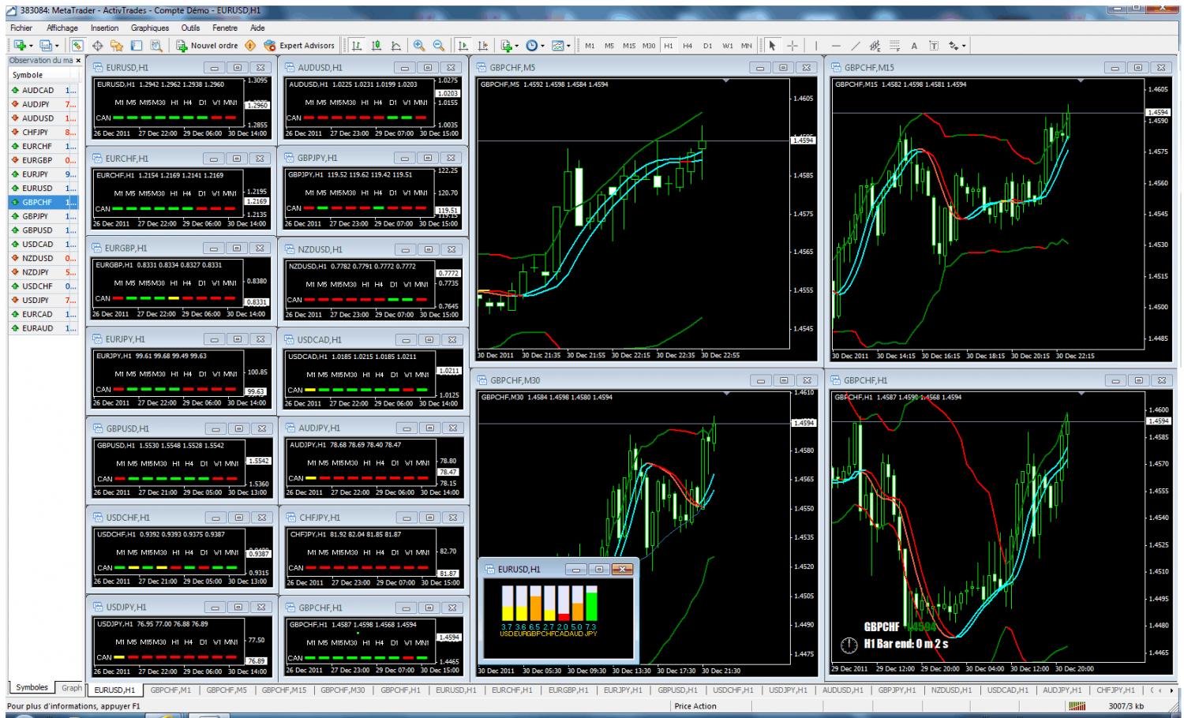
Task: Click the Periods clock icon
Action: tap(531, 45)
